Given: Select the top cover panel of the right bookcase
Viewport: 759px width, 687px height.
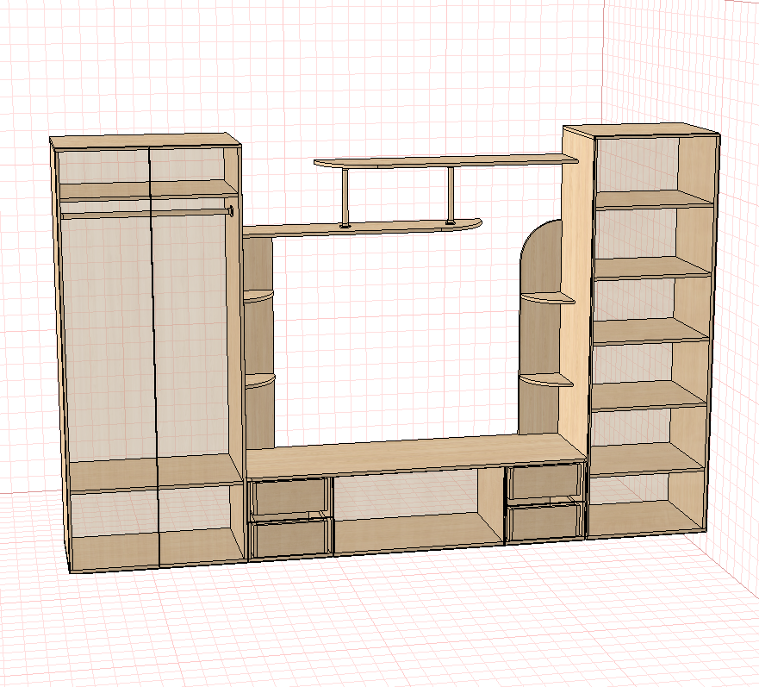Looking at the screenshot, I should point(641,130).
